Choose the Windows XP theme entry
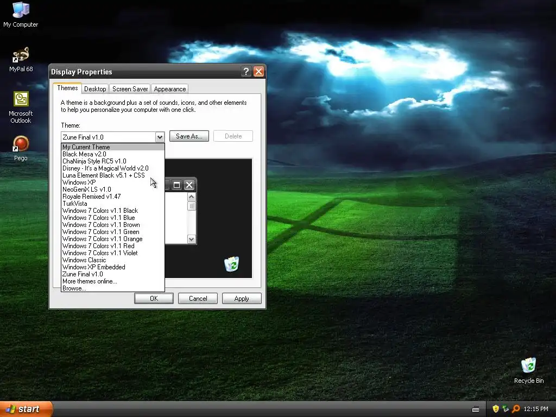556x417 pixels. pos(113,182)
